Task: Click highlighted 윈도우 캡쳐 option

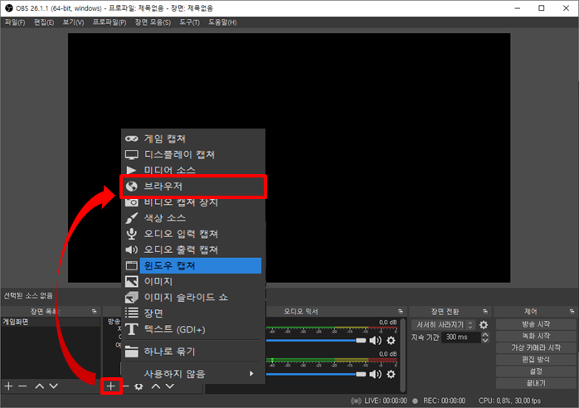Action: click(x=193, y=265)
